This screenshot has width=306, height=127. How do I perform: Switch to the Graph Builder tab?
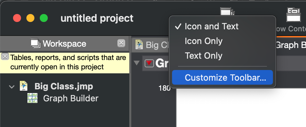[x=290, y=45]
